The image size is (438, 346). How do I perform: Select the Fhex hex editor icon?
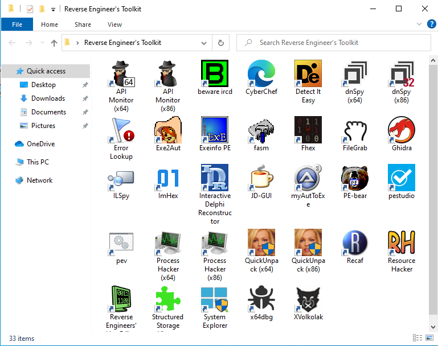(308, 130)
